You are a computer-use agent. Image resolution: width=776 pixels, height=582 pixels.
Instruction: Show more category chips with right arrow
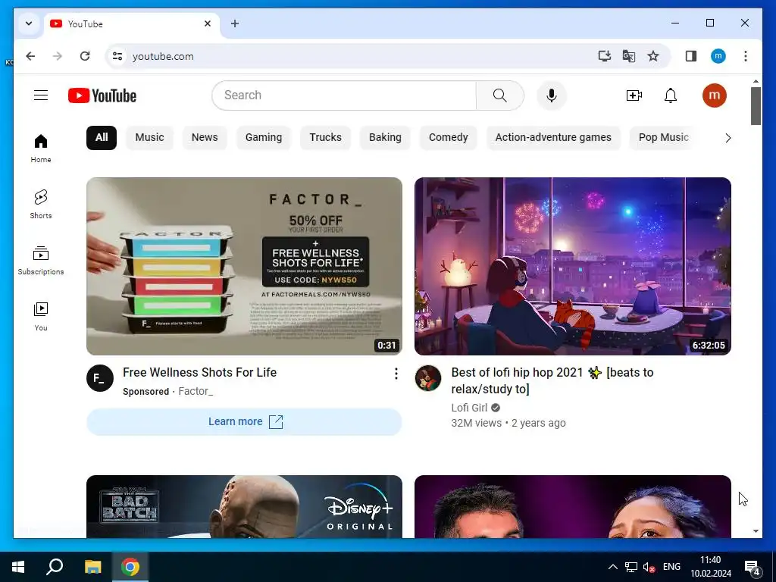pyautogui.click(x=727, y=138)
